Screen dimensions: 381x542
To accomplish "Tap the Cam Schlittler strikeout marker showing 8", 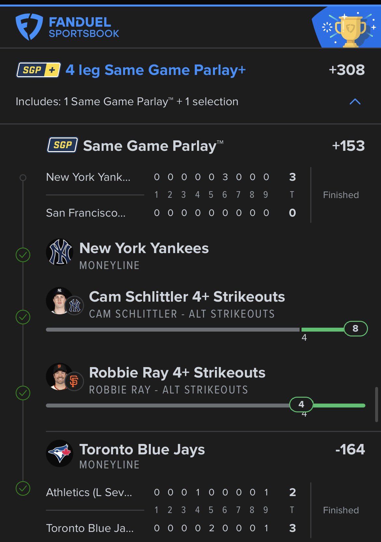I will point(356,328).
